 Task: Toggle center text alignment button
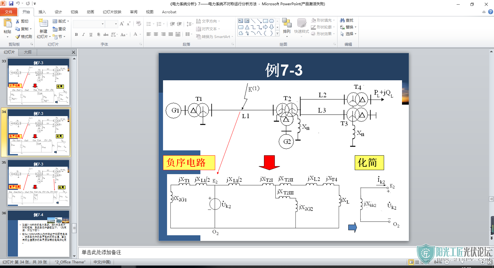click(x=156, y=34)
